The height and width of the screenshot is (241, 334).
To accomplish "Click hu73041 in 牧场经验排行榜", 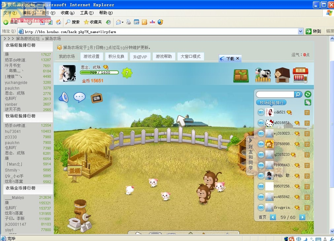I will coord(13,131).
